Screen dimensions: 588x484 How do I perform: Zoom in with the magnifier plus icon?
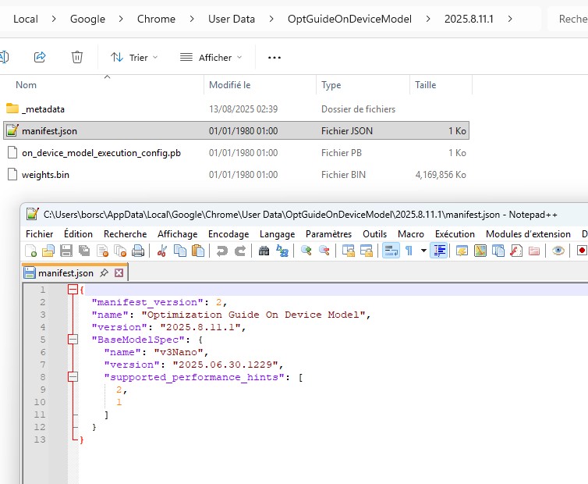point(306,251)
